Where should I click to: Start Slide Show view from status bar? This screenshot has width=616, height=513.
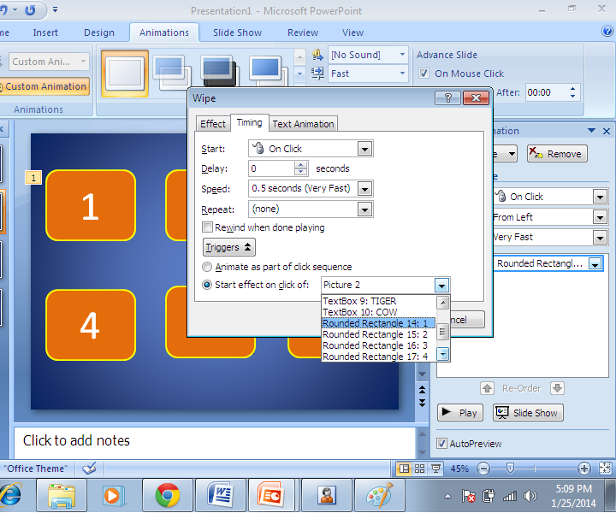[435, 469]
